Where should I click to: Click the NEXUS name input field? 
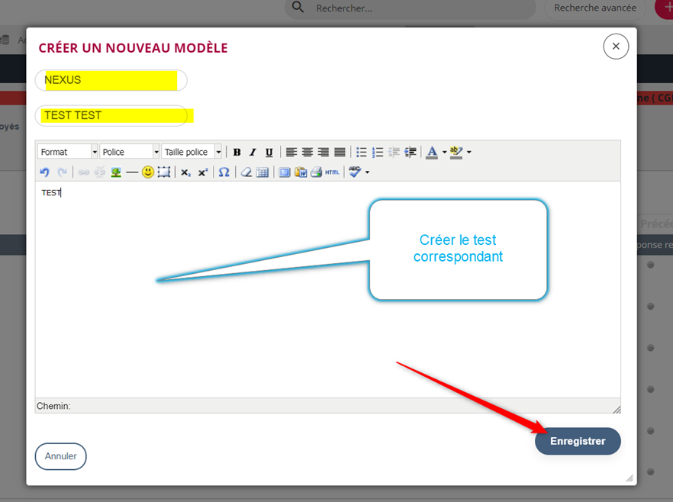111,80
